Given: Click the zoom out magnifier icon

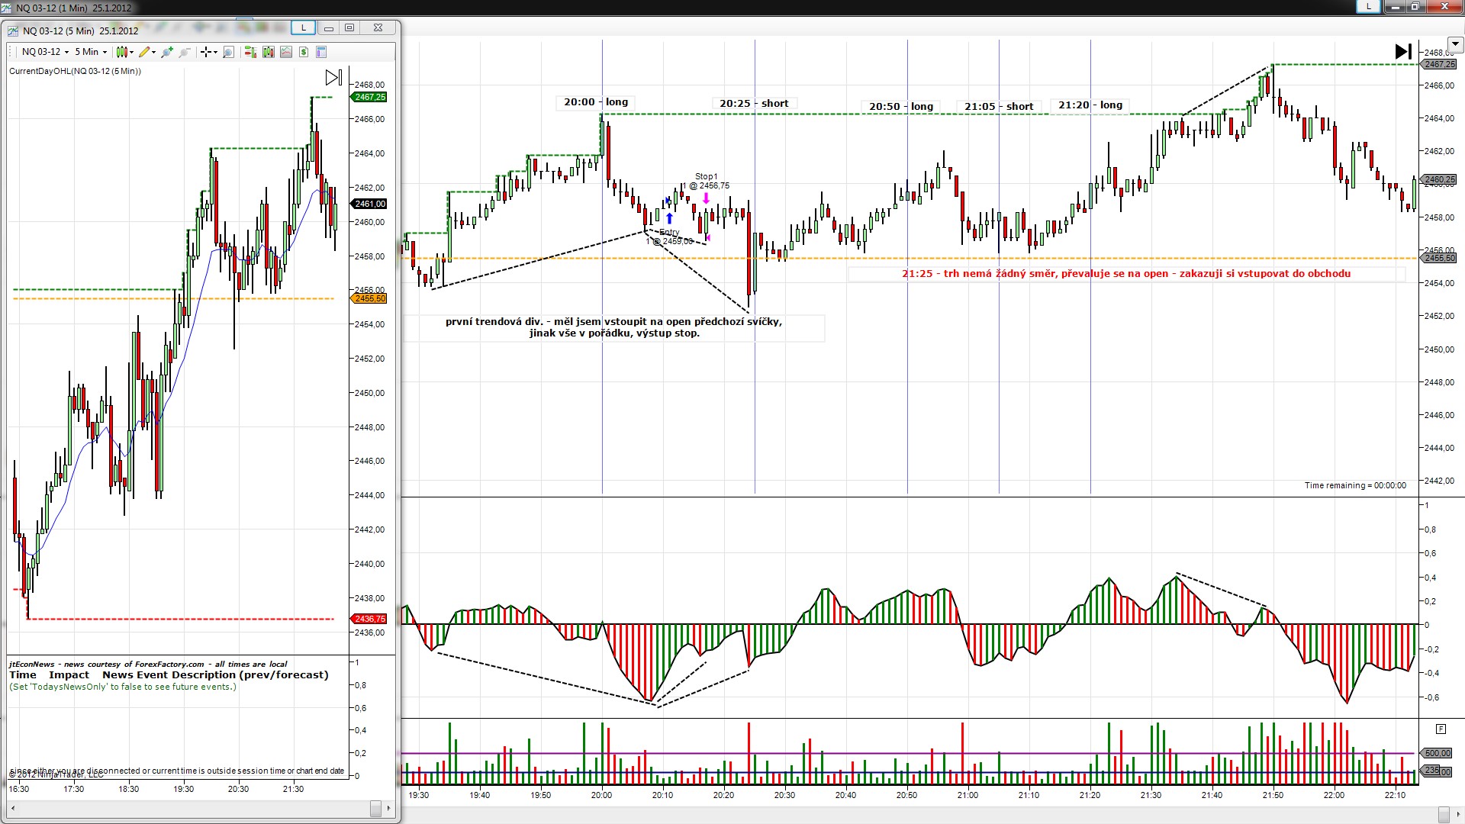Looking at the screenshot, I should click(185, 52).
